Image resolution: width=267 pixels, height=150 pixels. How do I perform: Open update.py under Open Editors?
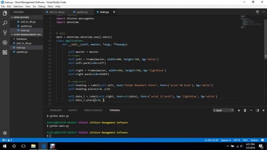pos(26,26)
